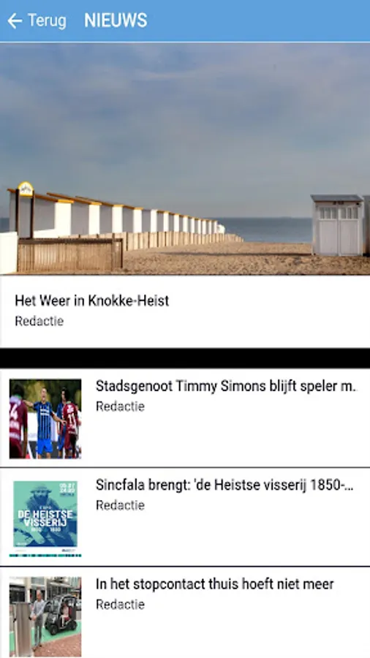Open the 'De Heistse Visserij' poster thumbnail

click(45, 518)
